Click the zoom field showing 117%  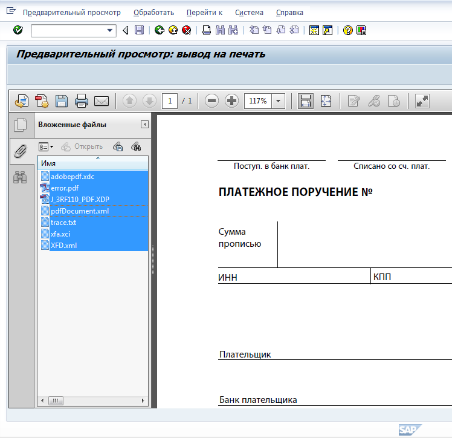tap(258, 101)
